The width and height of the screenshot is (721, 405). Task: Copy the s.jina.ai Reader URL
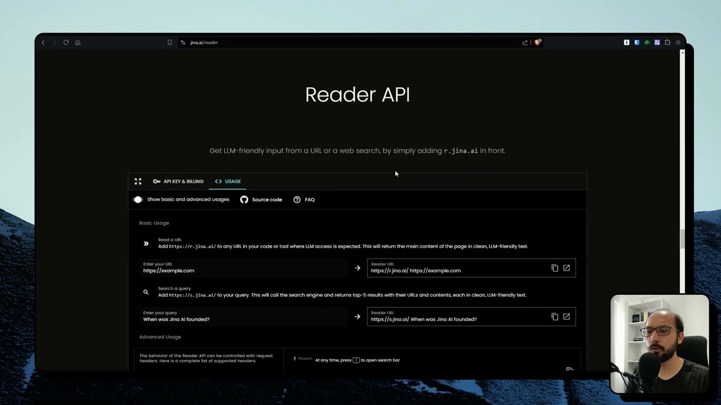(555, 317)
